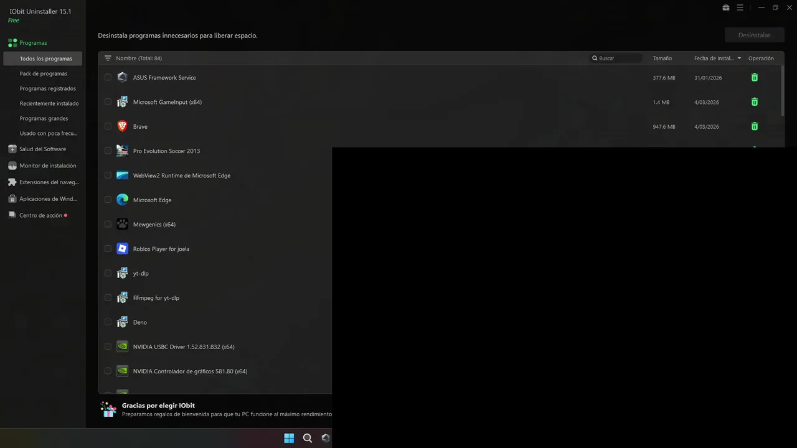Select the FFmpeg for yt-dlp name
Screen dimensions: 797x448
(156, 298)
